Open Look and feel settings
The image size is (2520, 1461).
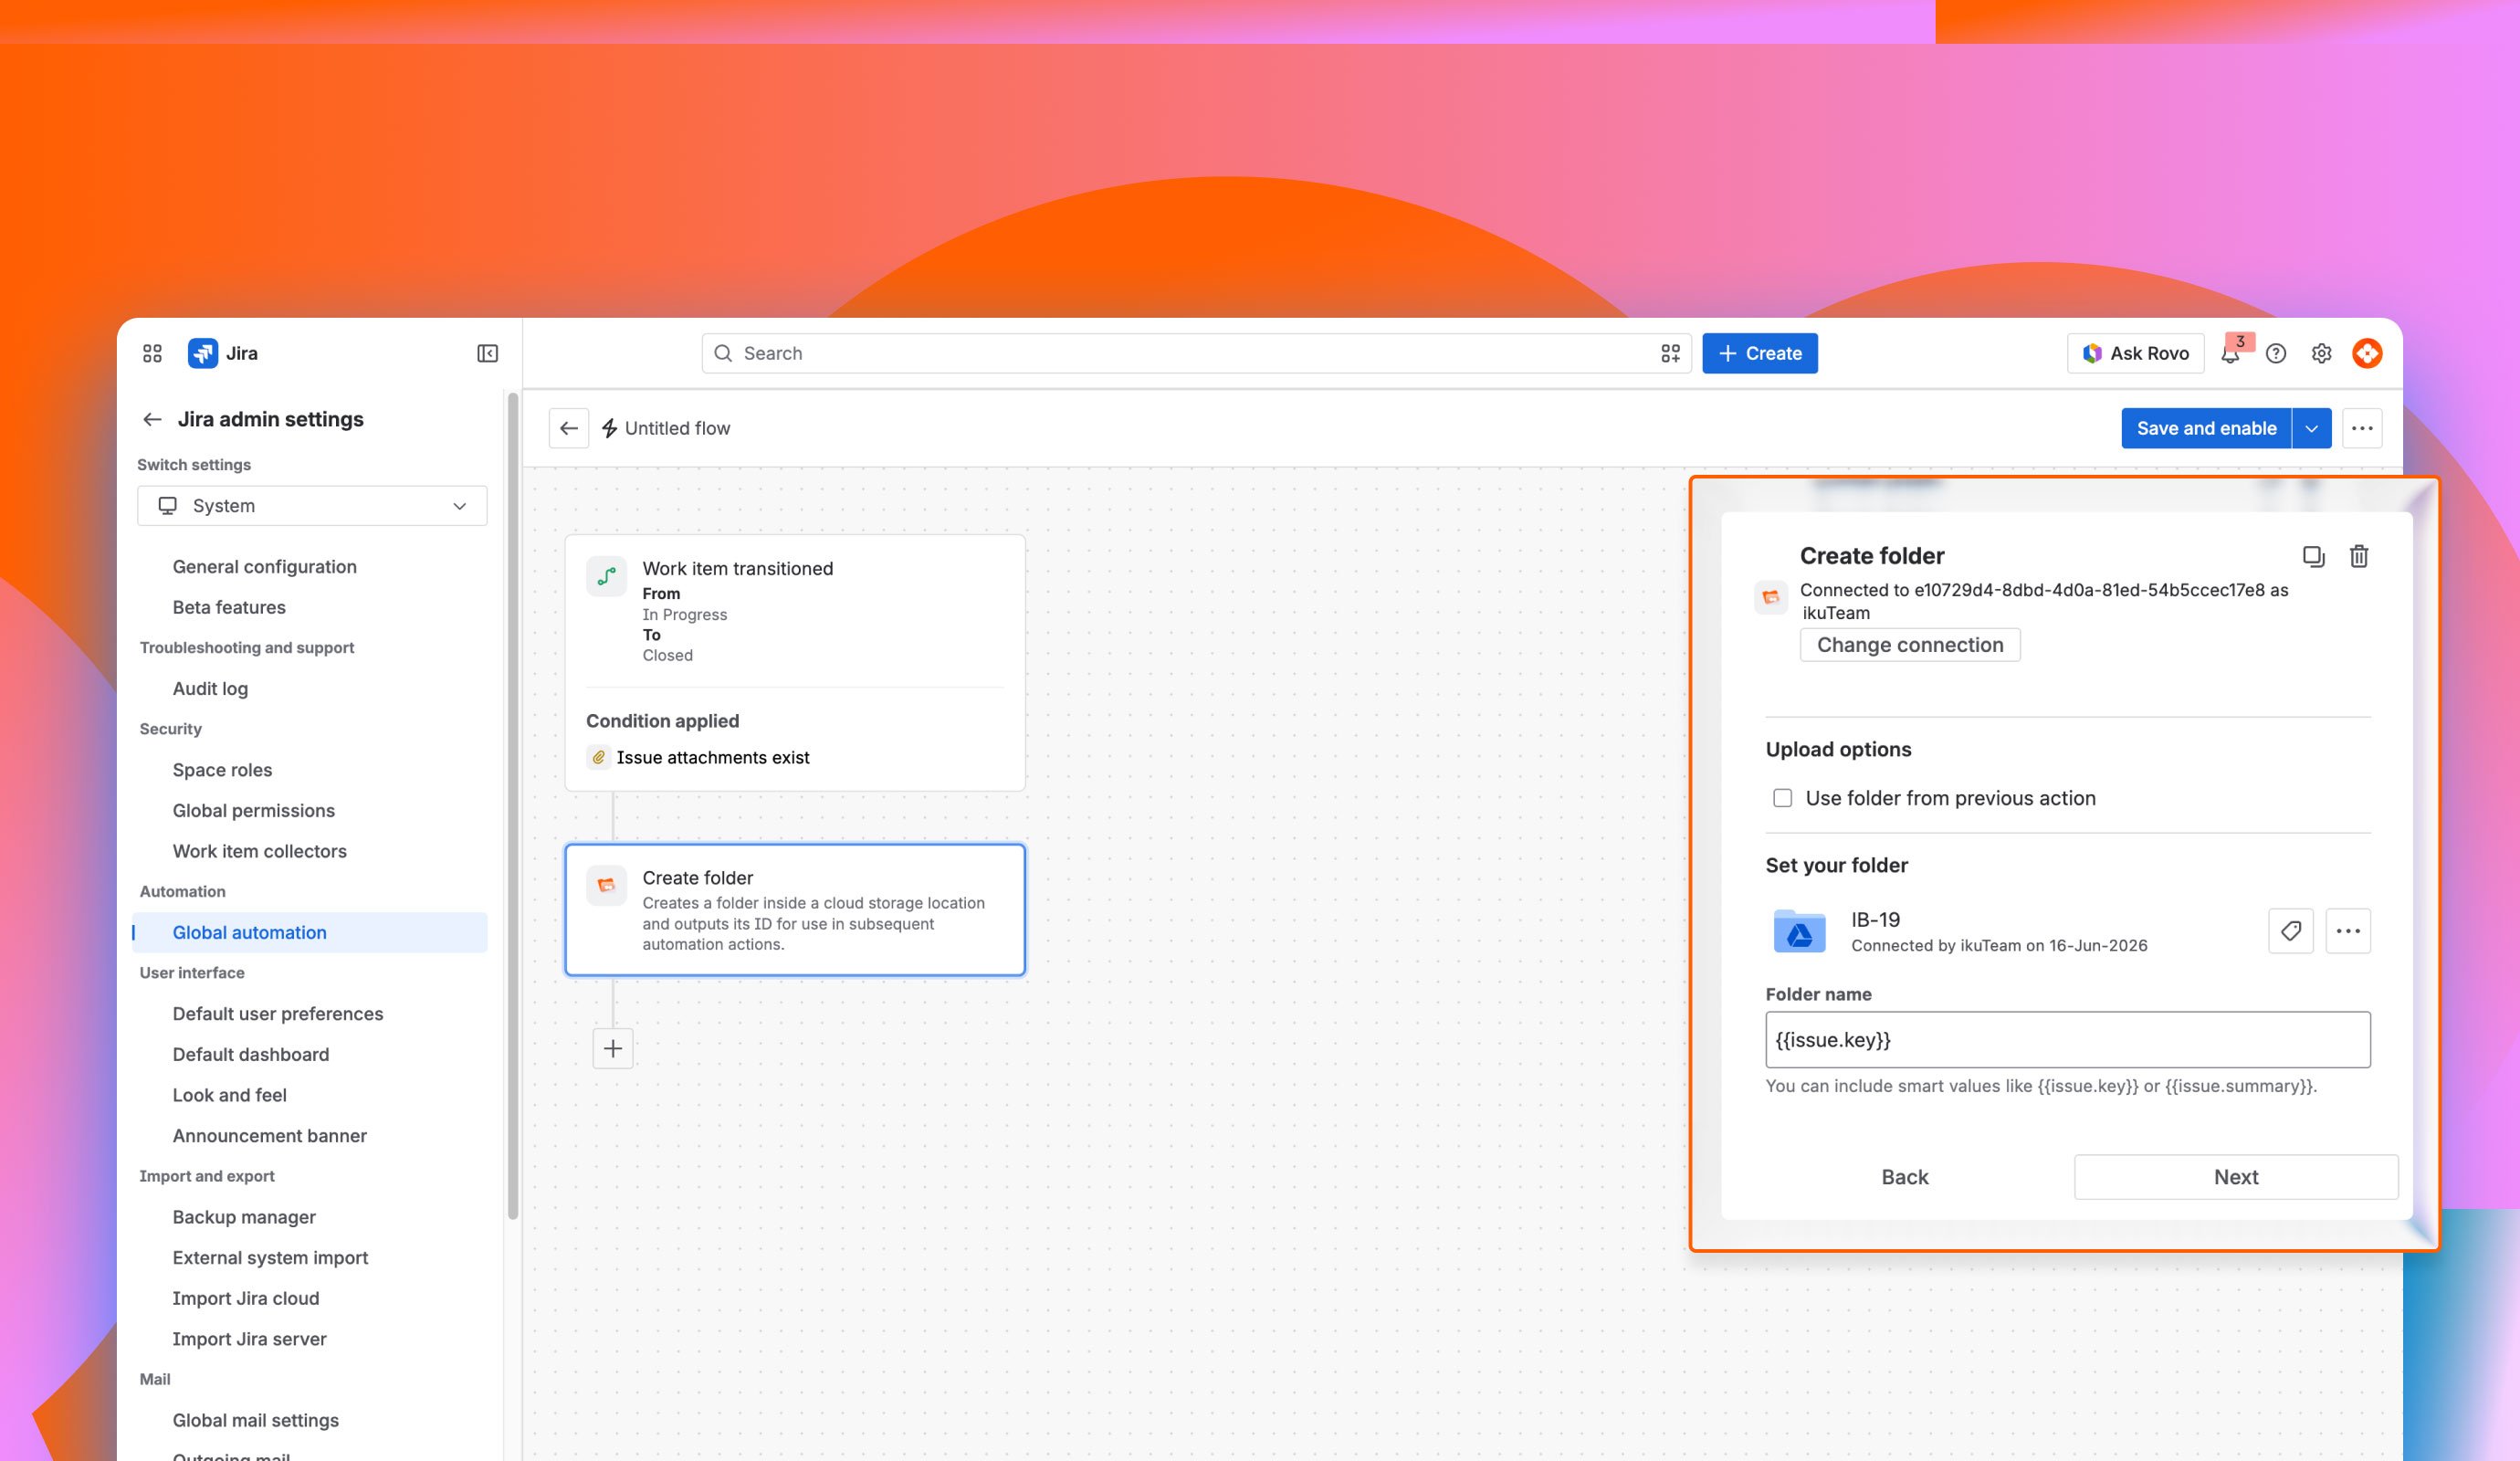tap(230, 1095)
